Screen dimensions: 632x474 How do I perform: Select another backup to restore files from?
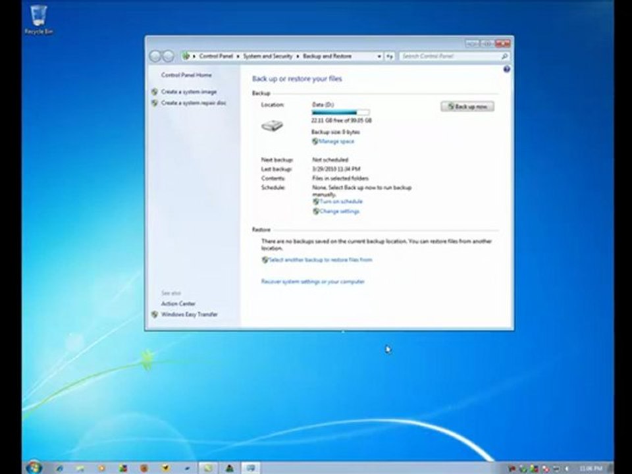pos(321,260)
